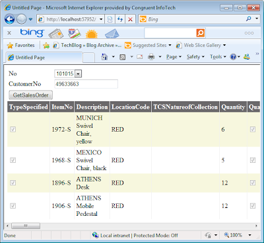Screen dimensions: 264x243
Task: Click the Bing toolbar search text field
Action: [x=170, y=33]
